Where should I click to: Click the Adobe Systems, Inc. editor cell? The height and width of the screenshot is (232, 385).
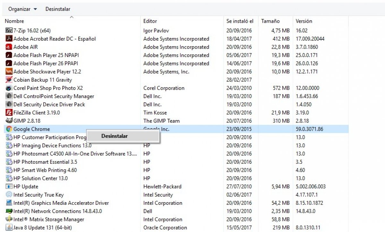coord(166,72)
